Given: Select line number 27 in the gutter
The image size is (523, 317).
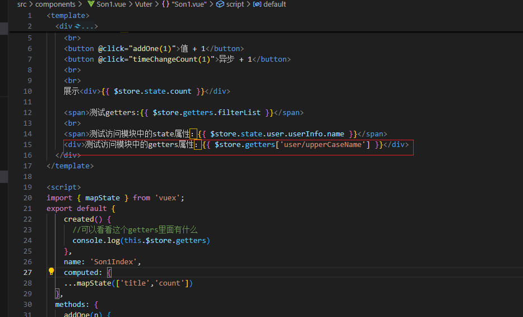Looking at the screenshot, I should click(27, 272).
